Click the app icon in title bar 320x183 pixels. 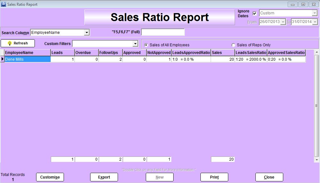4,4
